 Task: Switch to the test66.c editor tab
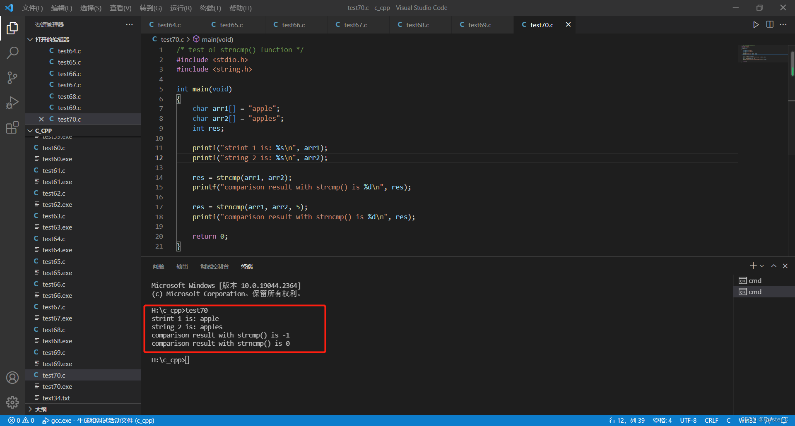296,25
